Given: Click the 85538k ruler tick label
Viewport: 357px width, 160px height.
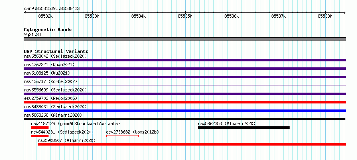Looking at the screenshot, I should click(x=325, y=16).
